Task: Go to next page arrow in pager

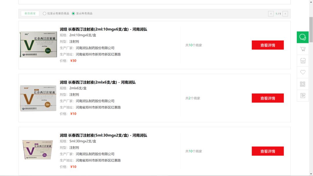Action: (285, 14)
